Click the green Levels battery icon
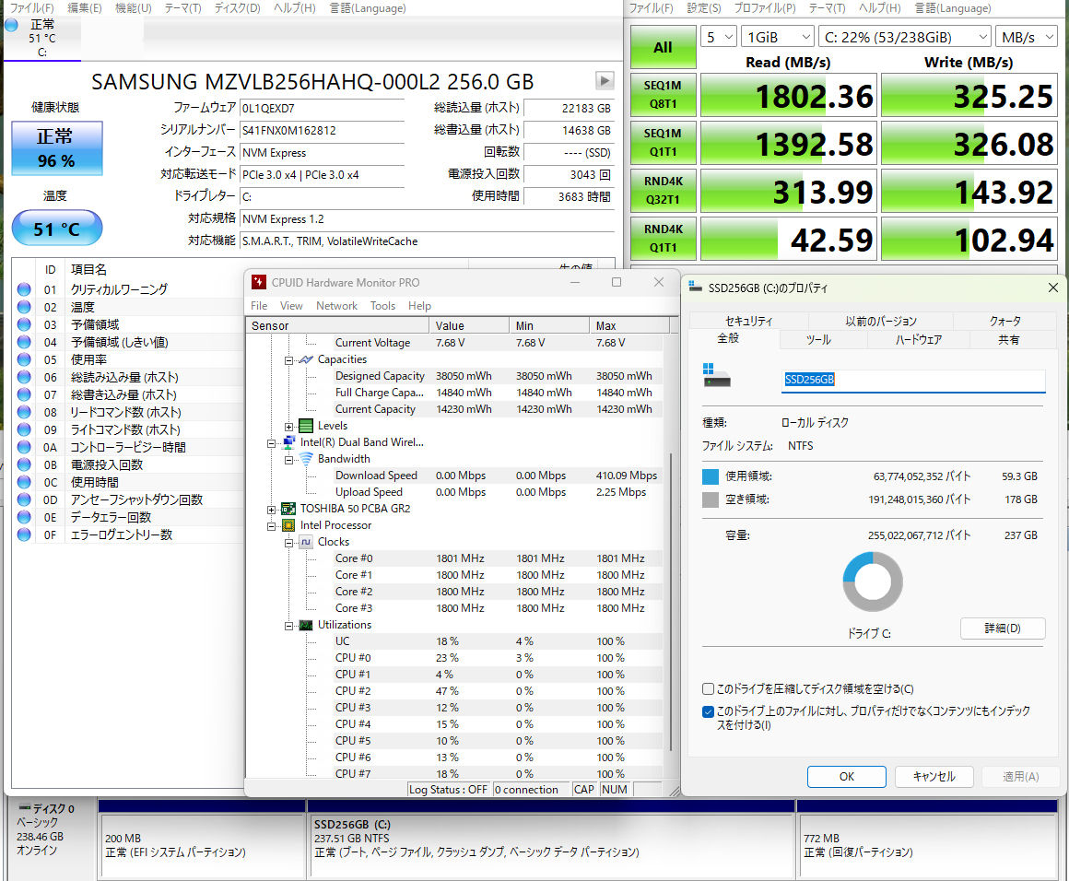 (x=305, y=426)
